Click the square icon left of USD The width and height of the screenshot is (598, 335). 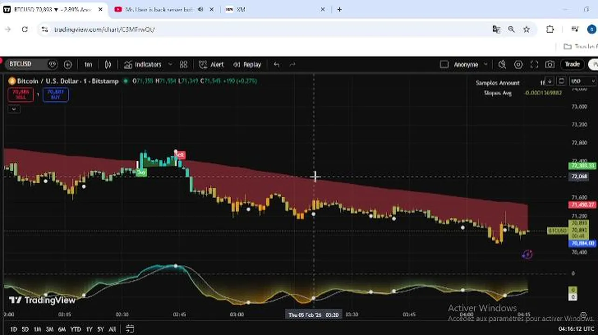coord(561,81)
